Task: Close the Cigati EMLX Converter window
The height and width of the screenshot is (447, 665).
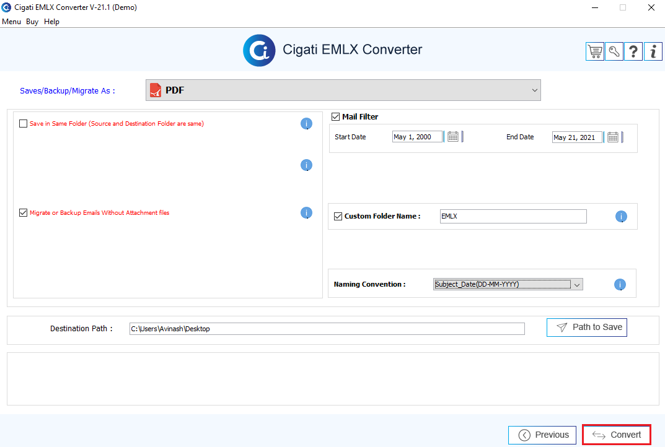Action: coord(651,7)
